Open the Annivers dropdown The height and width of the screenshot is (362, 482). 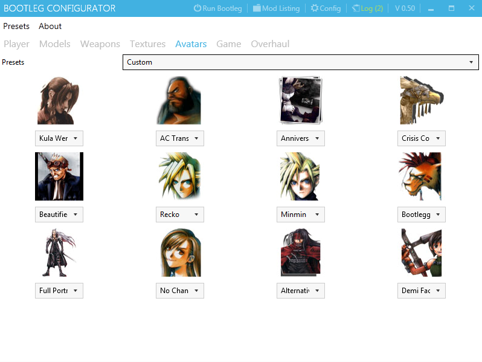tap(301, 138)
